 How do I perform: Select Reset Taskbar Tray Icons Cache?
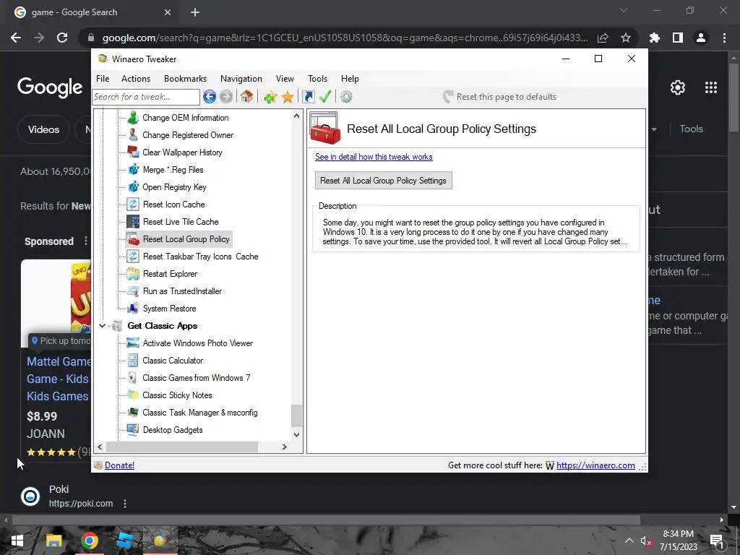[x=201, y=257]
